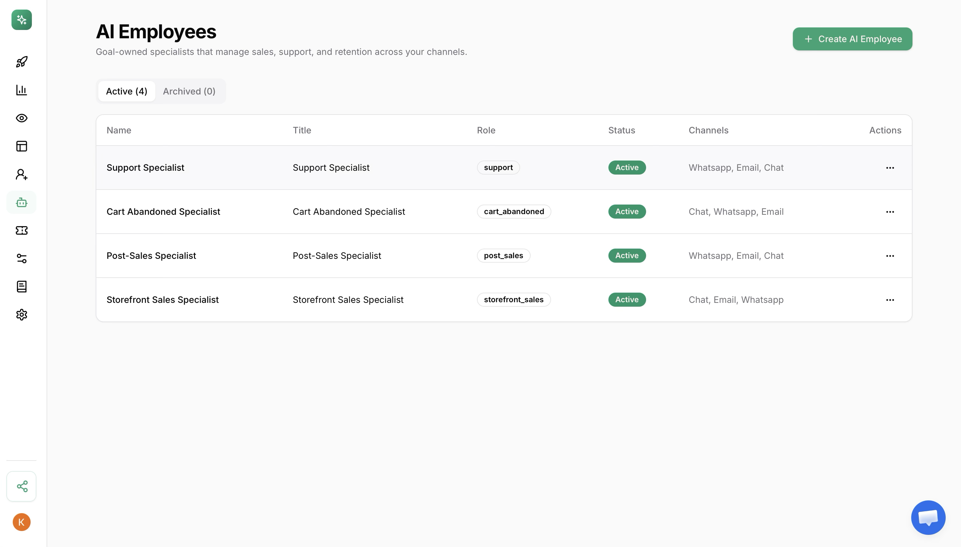
Task: Click the Cart Abandoned Specialist name cell
Action: pyautogui.click(x=163, y=212)
